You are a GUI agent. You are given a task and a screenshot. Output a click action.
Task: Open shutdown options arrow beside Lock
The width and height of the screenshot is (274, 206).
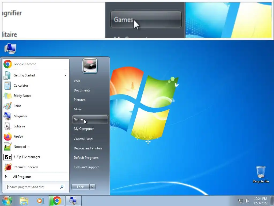(x=92, y=187)
